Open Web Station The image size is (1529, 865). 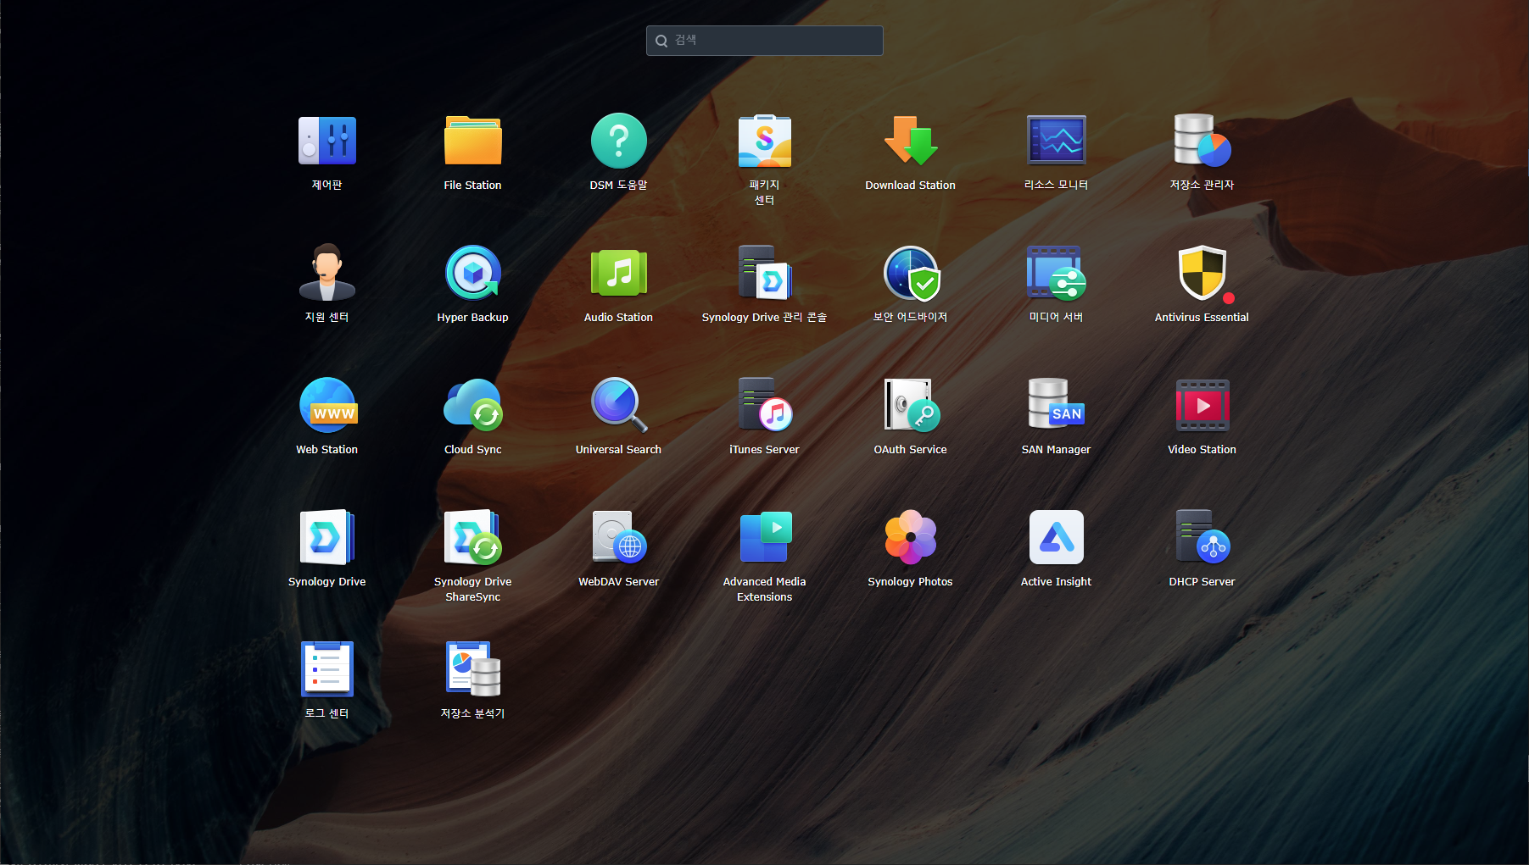327,405
